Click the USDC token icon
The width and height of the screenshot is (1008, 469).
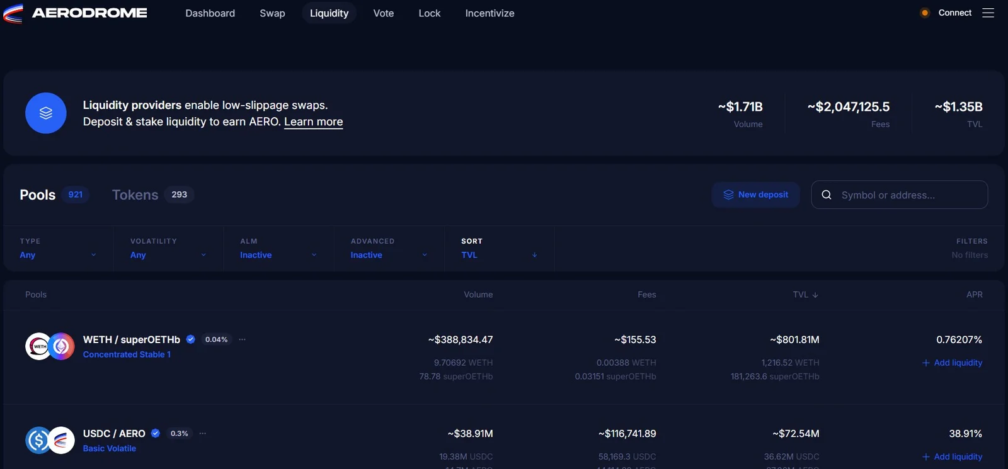click(x=38, y=440)
